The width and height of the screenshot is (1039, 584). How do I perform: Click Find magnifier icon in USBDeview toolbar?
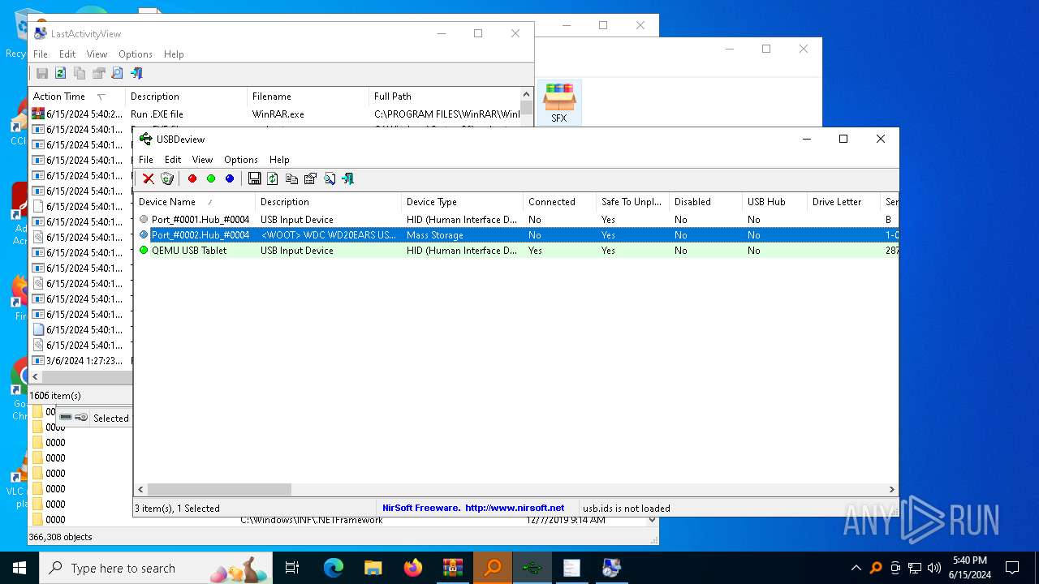[x=330, y=178]
